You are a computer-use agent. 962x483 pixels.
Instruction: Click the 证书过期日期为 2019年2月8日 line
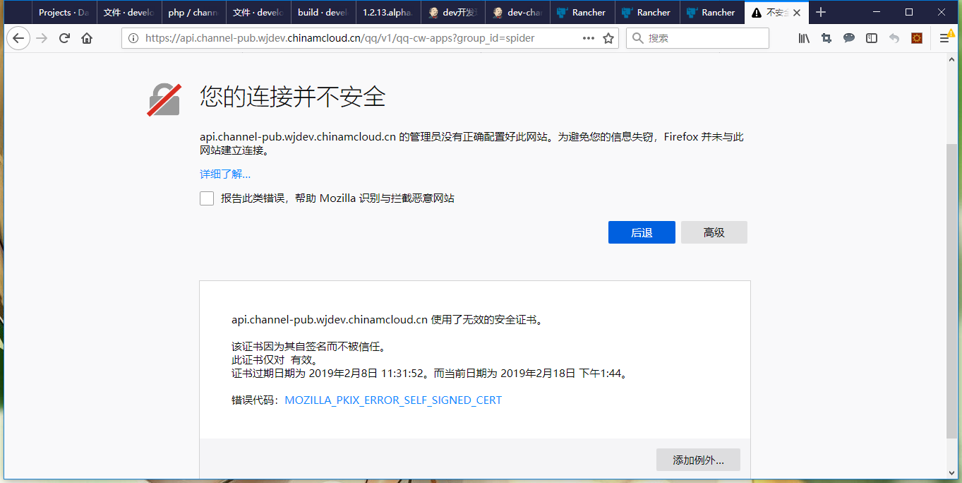point(430,374)
